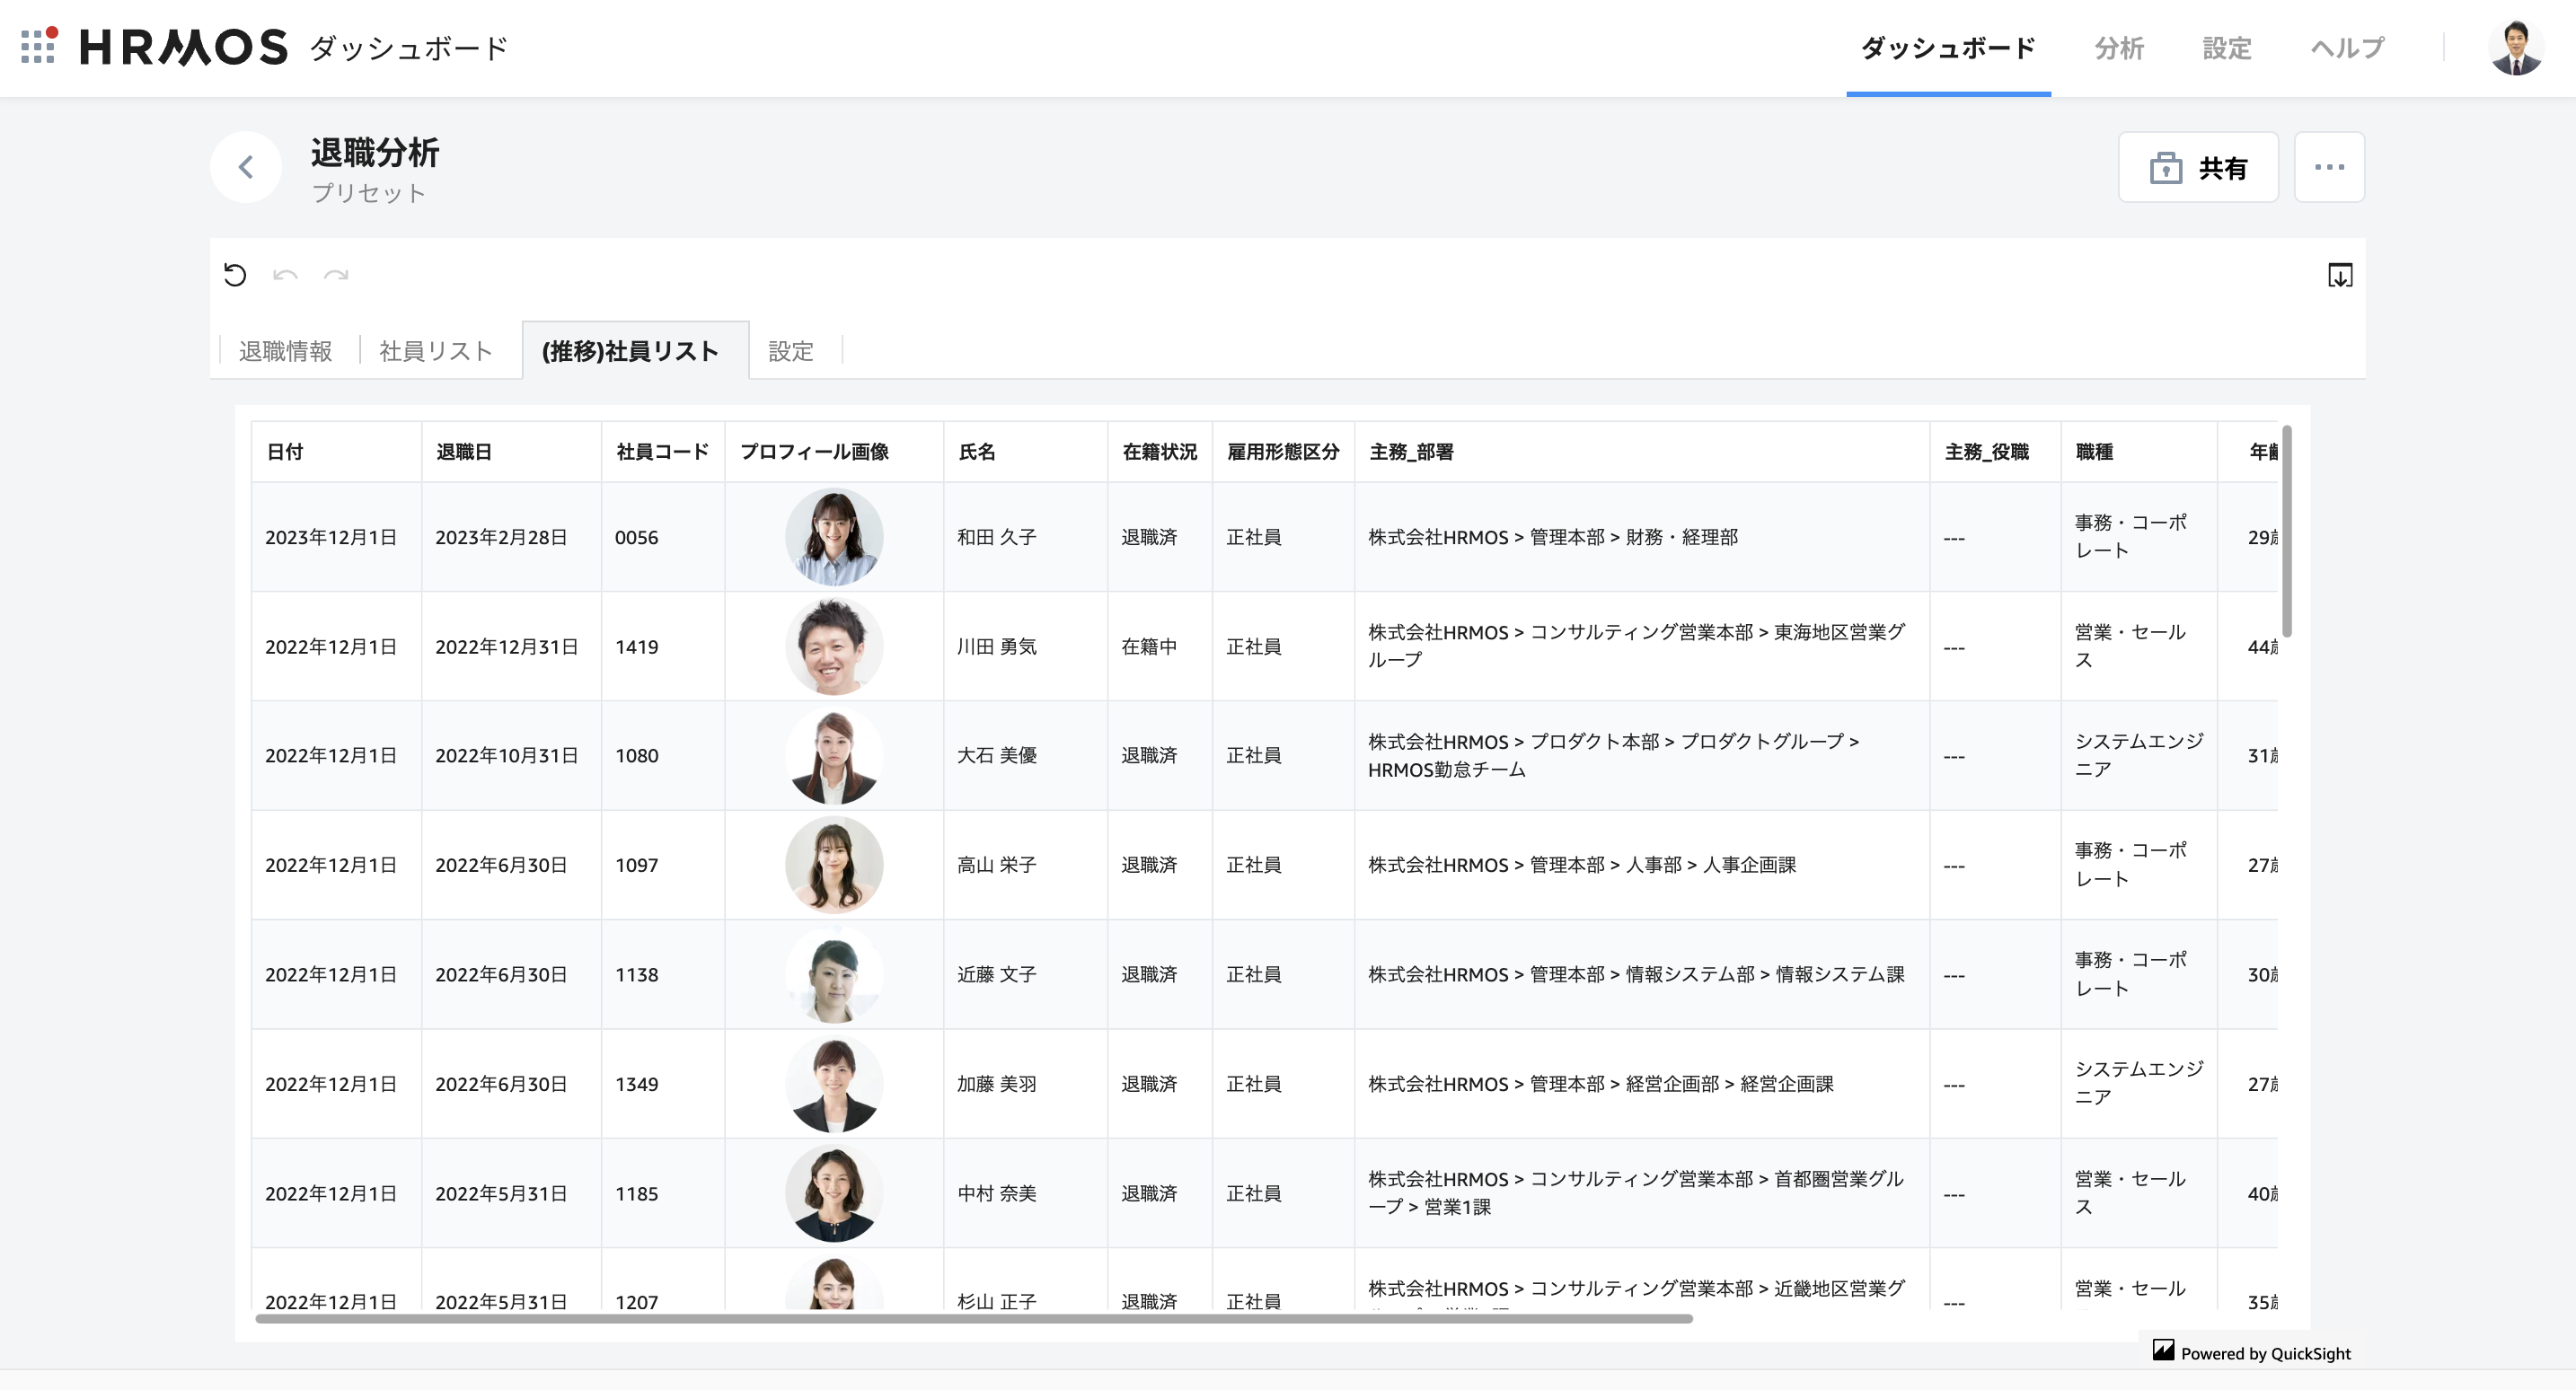Screen dimensions: 2576x1390
Task: Click the 社員コード column header
Action: (662, 452)
